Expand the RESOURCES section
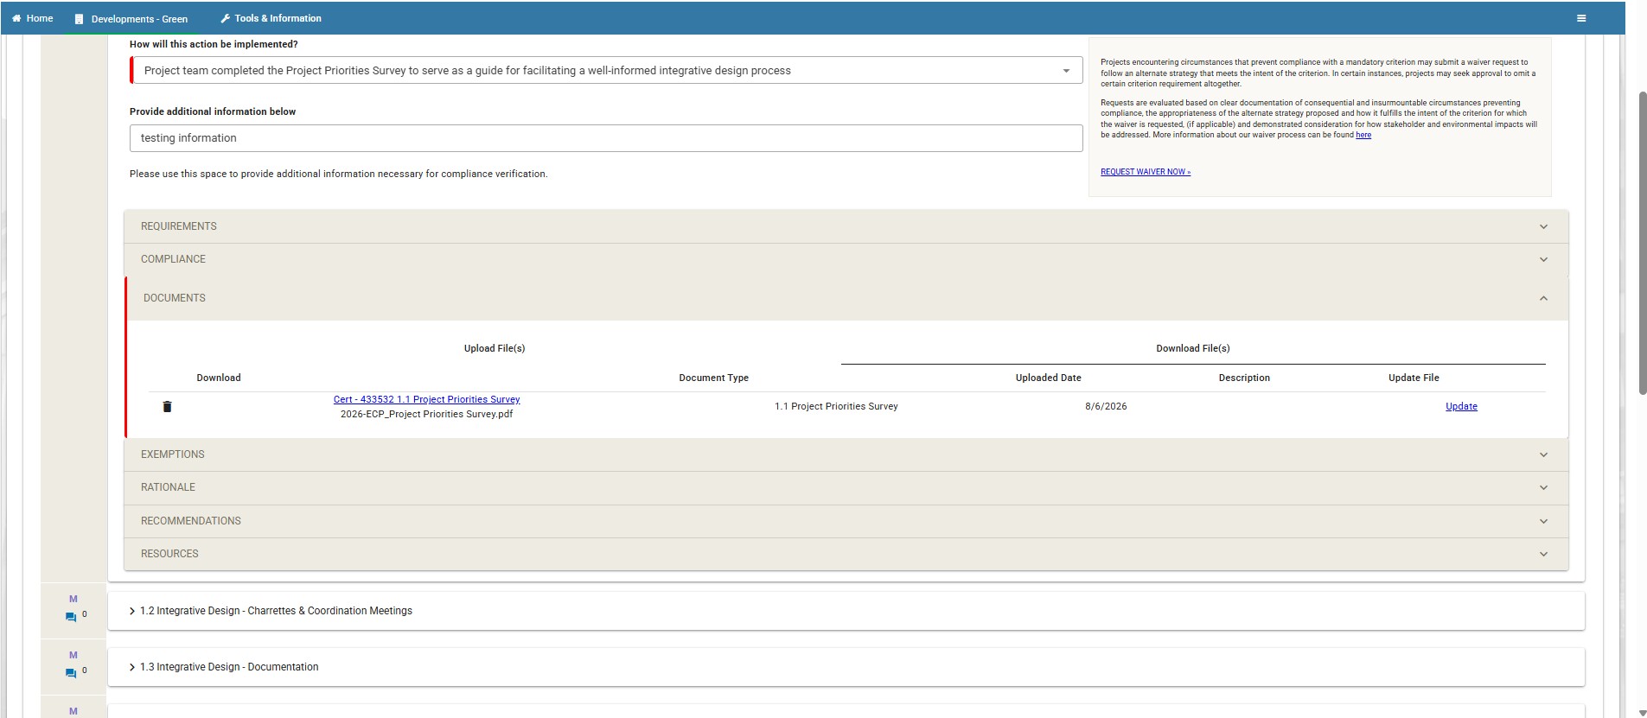 point(846,554)
